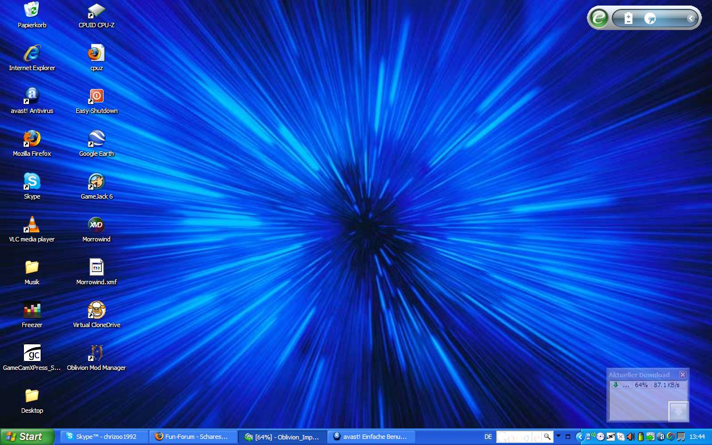Select the Google Earth desktop icon
Viewport: 712px width, 445px height.
coord(96,139)
